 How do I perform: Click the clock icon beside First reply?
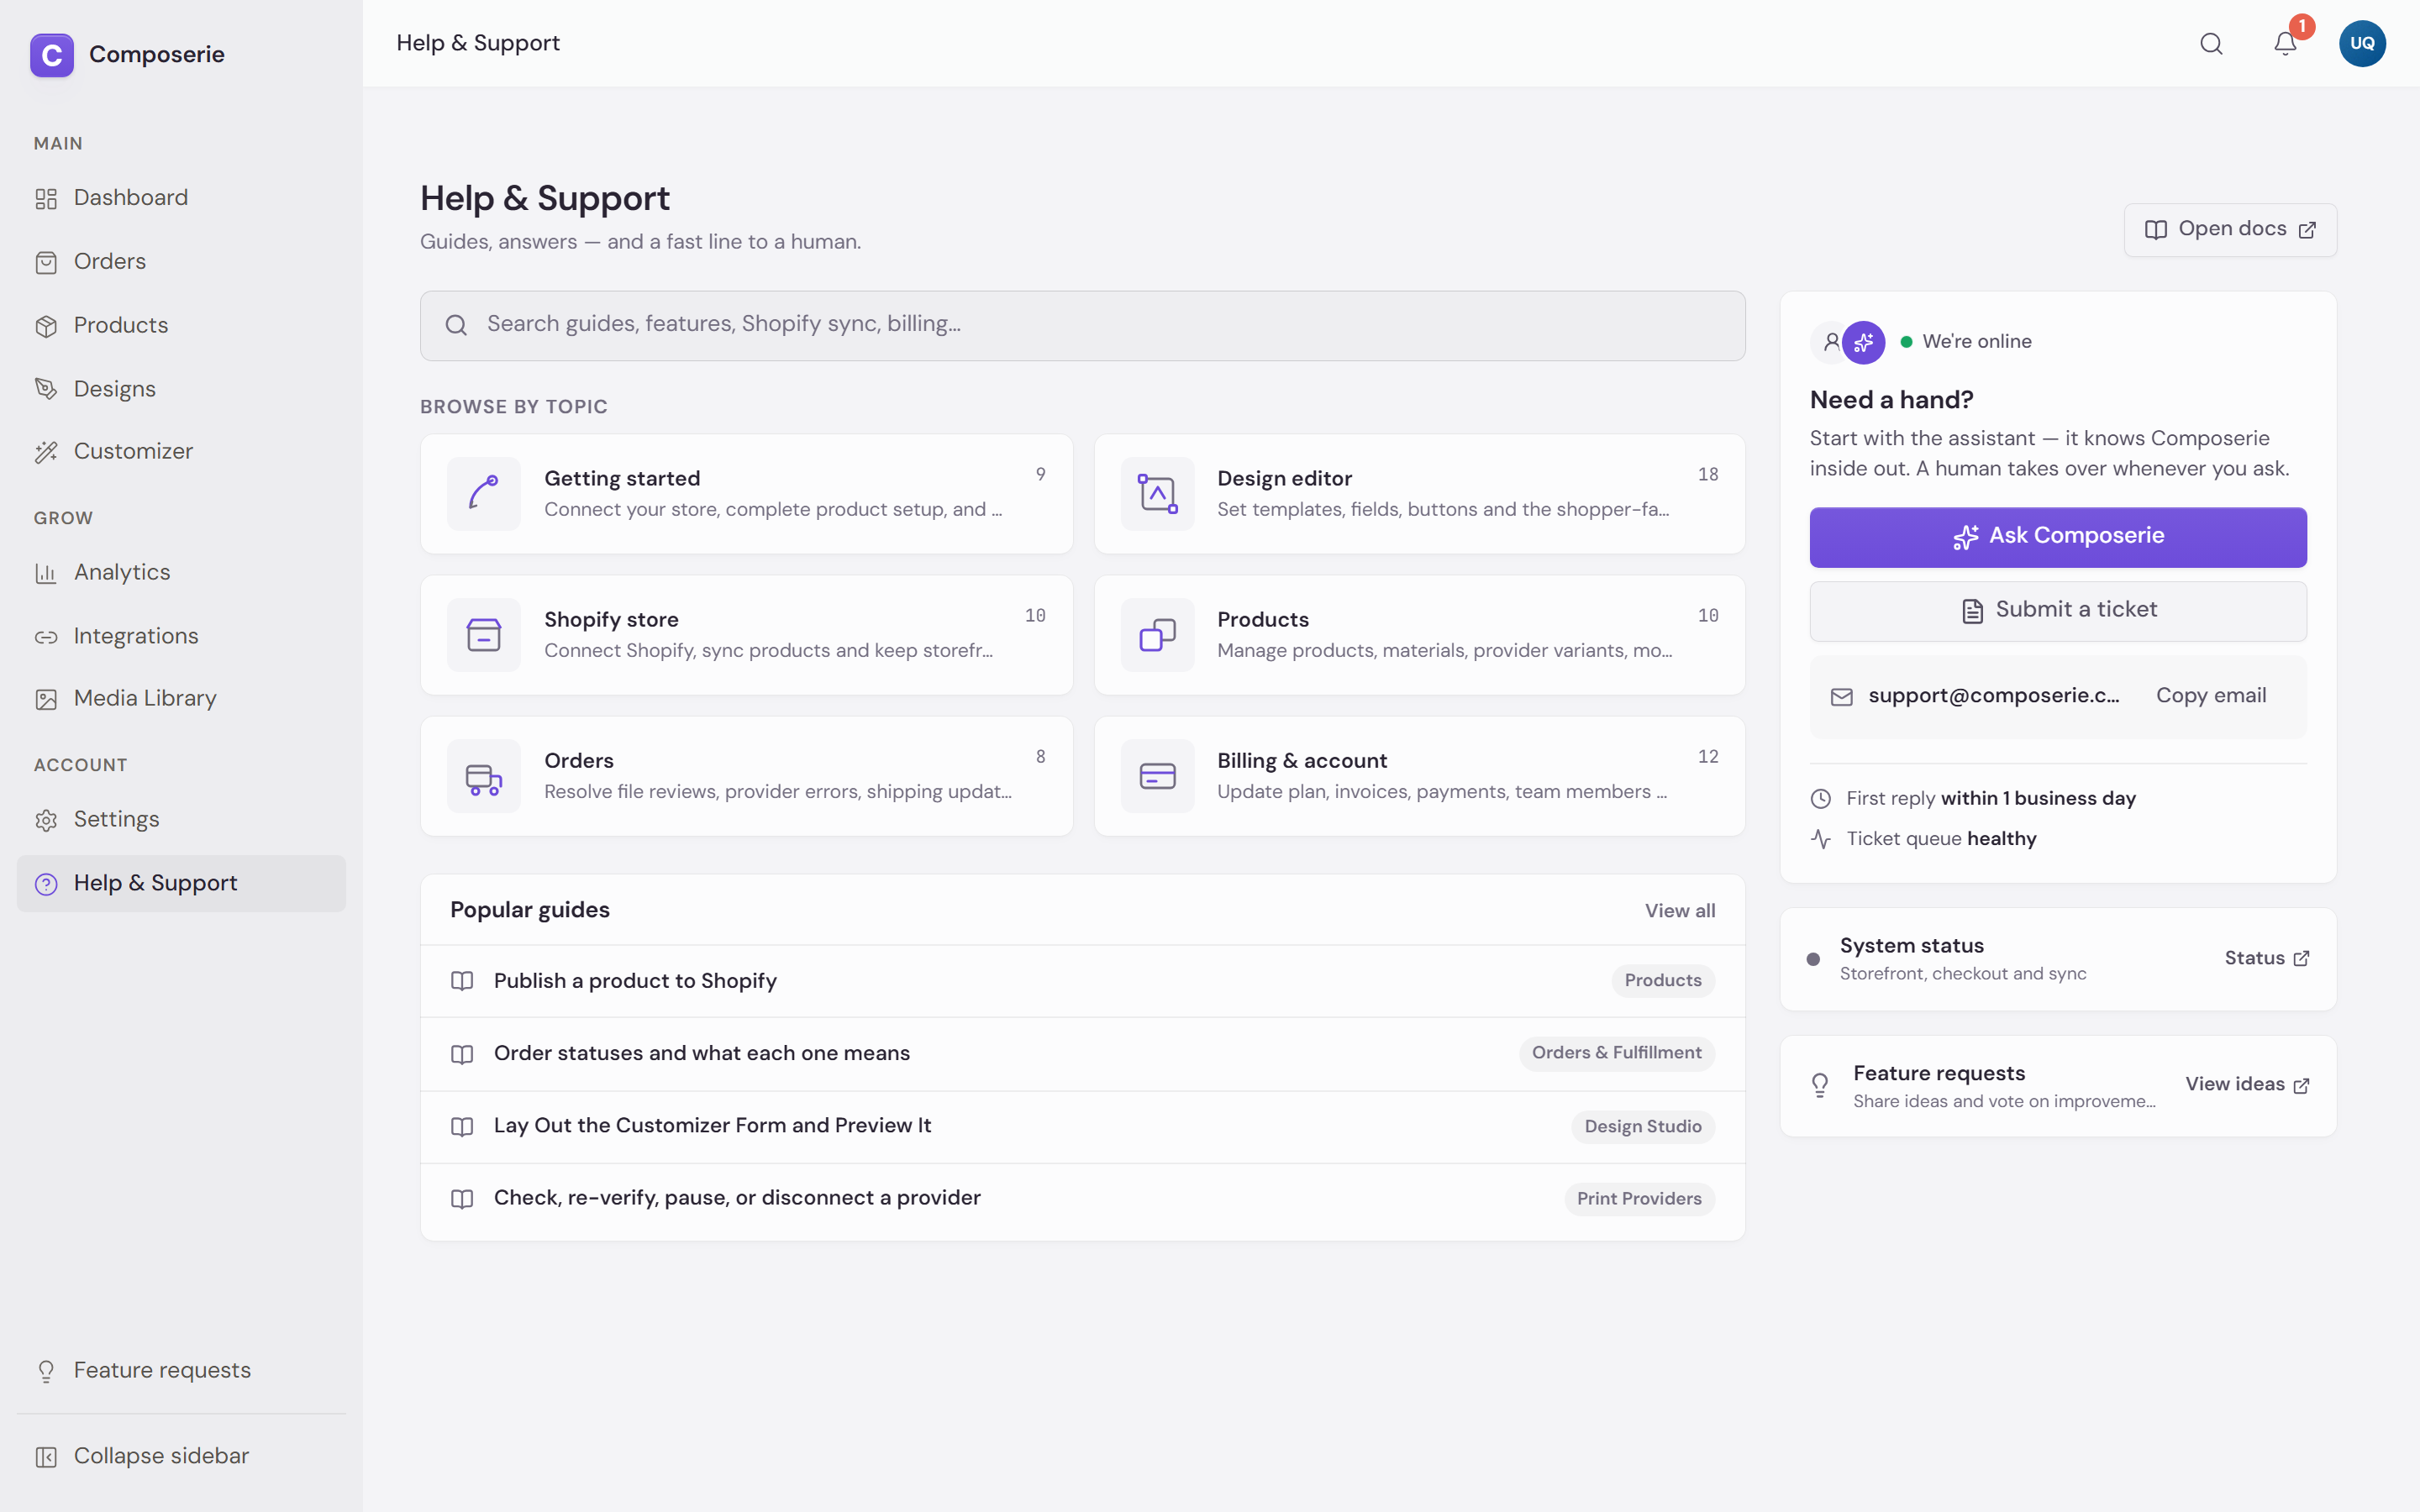[1821, 799]
